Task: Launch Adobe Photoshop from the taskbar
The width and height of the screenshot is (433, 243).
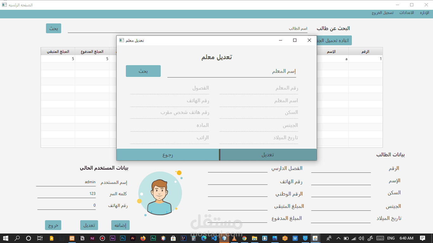Action: (123, 238)
